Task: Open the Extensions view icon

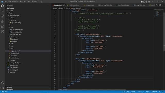Action: 3,26
